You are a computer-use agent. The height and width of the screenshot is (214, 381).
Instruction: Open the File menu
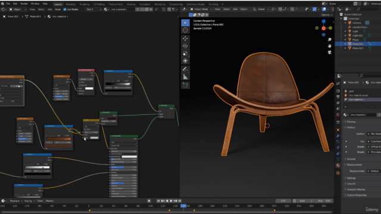click(x=8, y=4)
